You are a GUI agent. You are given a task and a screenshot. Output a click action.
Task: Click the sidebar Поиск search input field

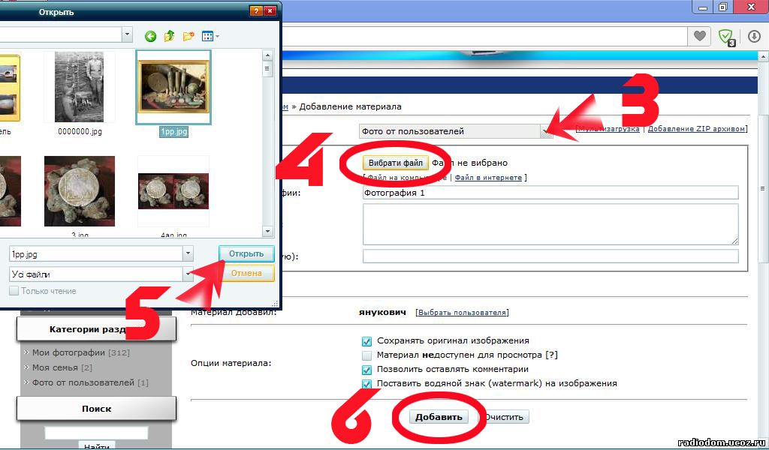coord(96,433)
